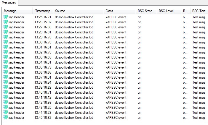
Task: Click the xAP icon for the 13:37:16.01 message
Action: tap(6, 77)
